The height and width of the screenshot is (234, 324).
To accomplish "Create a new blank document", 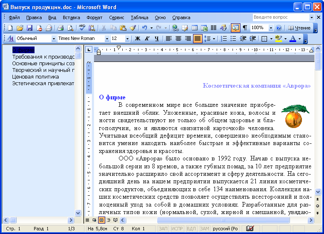I will pos(10,28).
